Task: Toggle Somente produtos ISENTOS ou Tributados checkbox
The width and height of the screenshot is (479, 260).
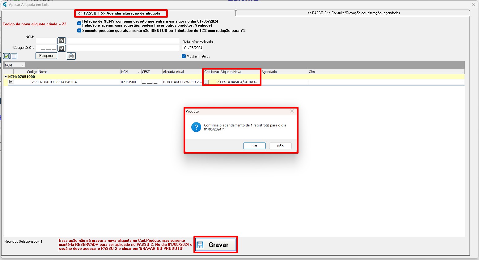Action: pos(79,31)
